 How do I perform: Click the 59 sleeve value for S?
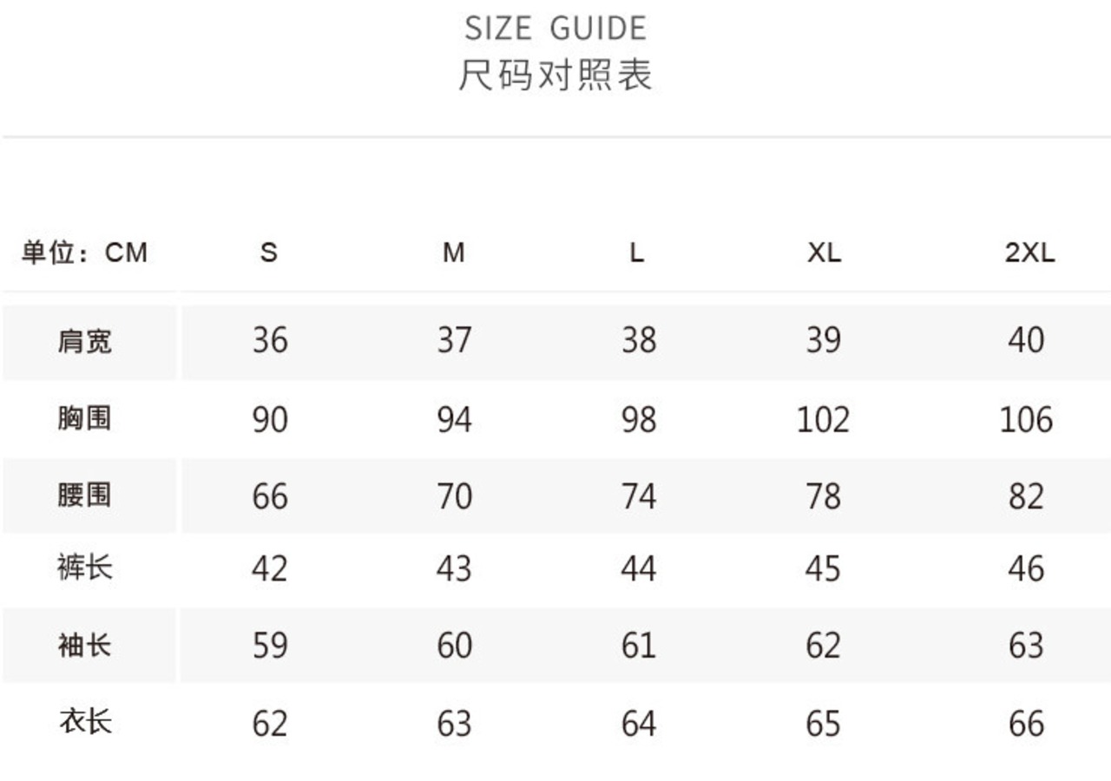270,646
